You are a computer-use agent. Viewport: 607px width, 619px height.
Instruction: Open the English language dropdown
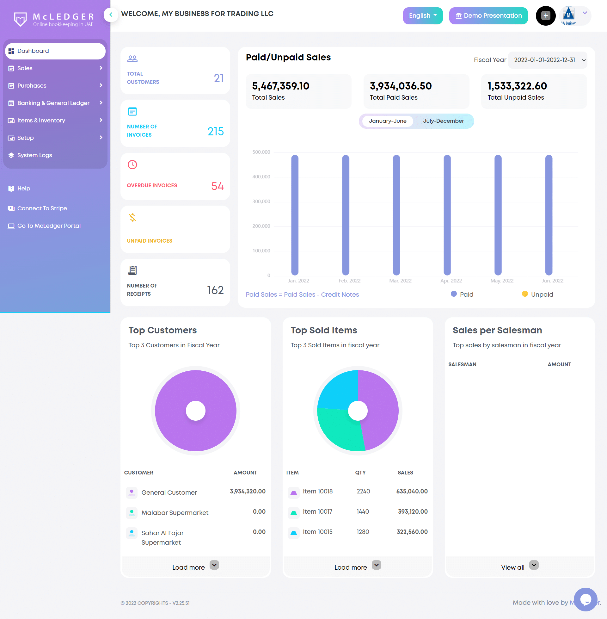coord(422,15)
